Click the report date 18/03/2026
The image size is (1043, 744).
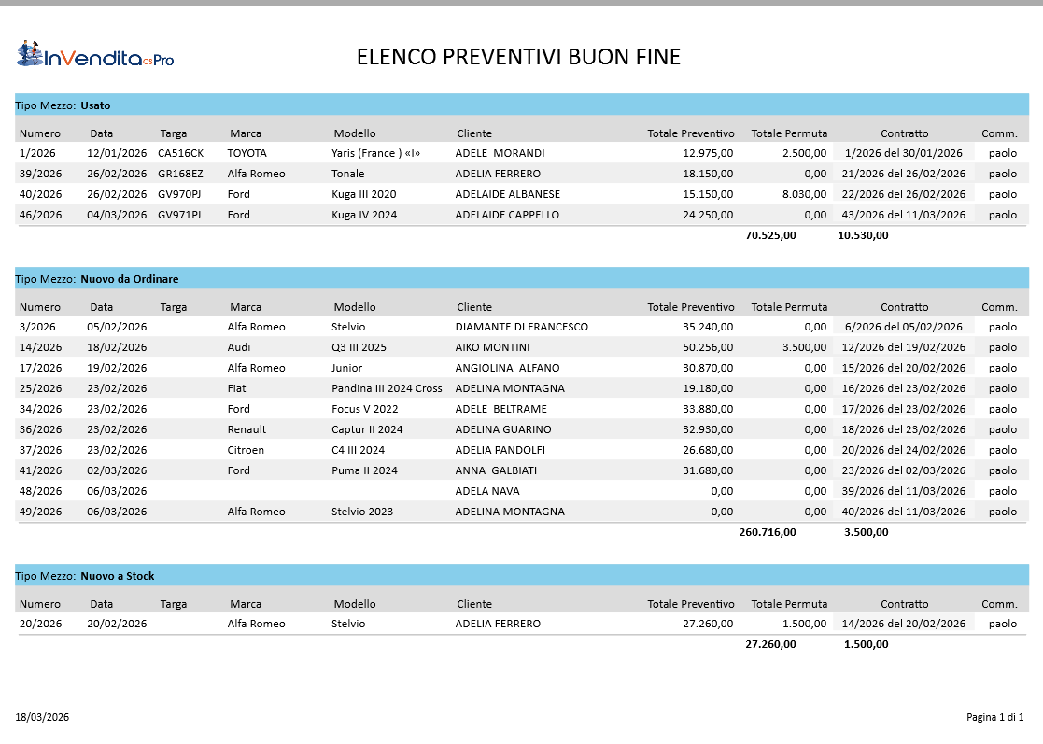pos(42,717)
